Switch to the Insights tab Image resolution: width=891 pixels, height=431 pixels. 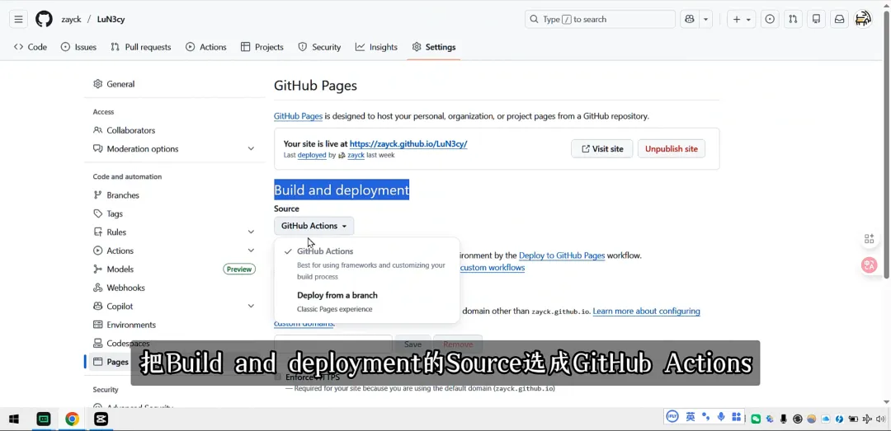(376, 47)
